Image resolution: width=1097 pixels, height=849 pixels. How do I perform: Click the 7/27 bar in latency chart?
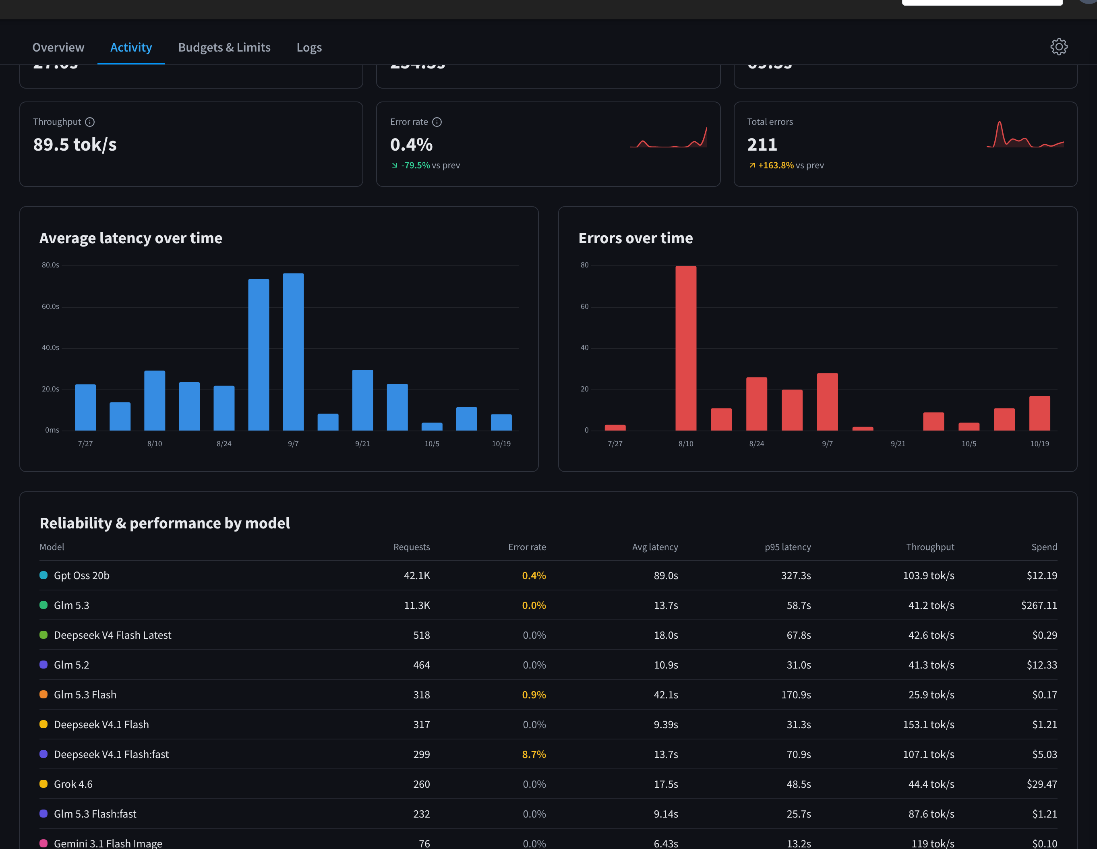pos(85,408)
